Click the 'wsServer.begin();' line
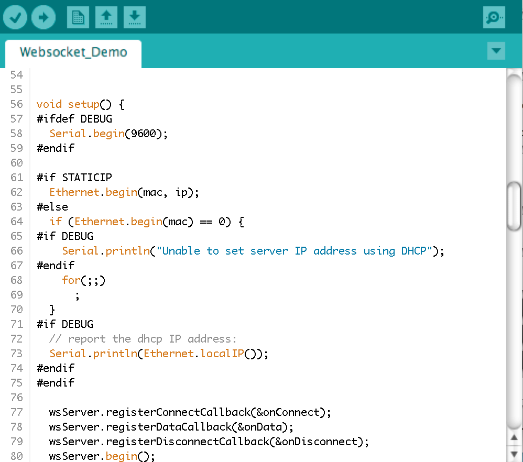The height and width of the screenshot is (462, 523). [102, 456]
